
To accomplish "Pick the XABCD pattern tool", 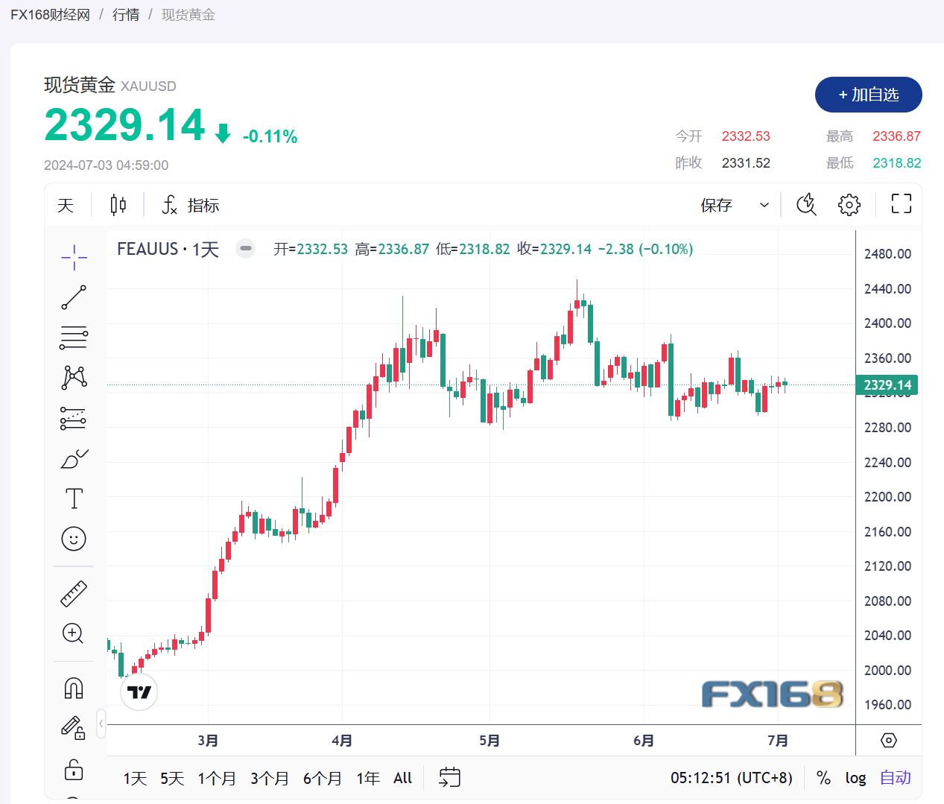I will (x=73, y=377).
